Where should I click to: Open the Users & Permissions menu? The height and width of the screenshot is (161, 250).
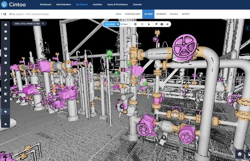118,5
